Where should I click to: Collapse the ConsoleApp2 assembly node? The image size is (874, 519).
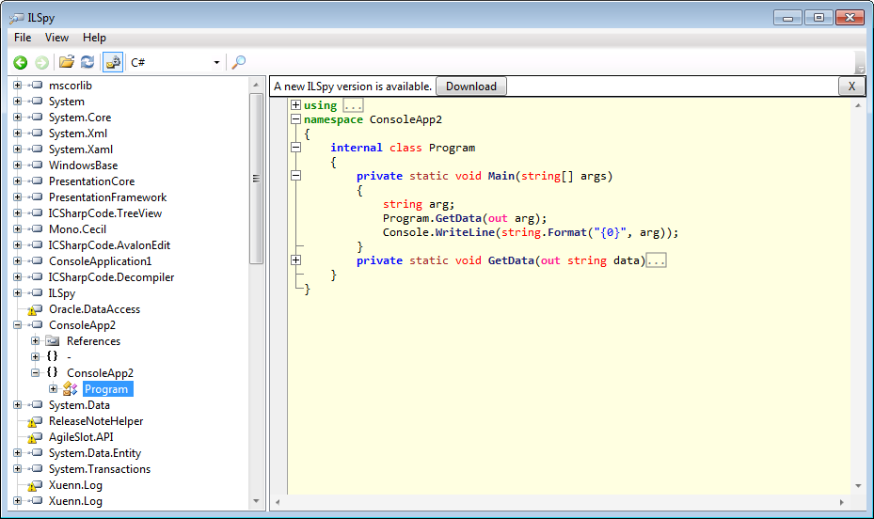(17, 324)
